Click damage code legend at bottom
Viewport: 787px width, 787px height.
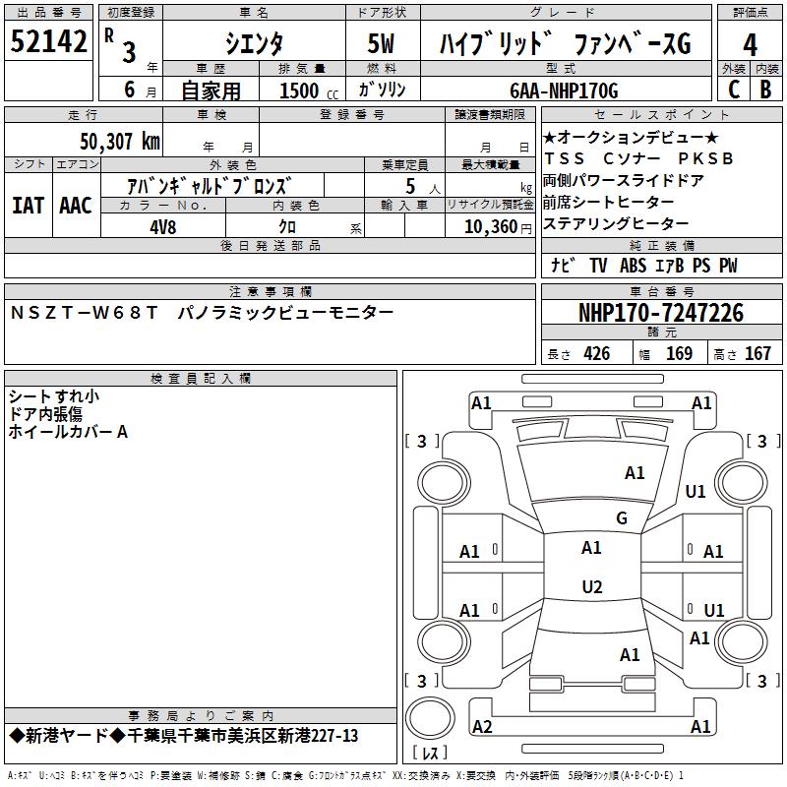[x=346, y=776]
